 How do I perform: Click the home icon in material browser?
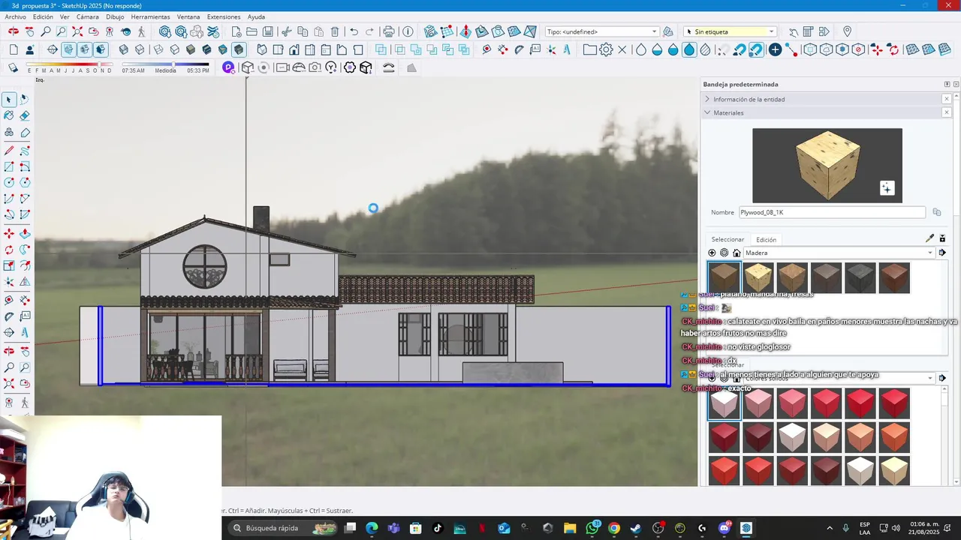pos(737,253)
